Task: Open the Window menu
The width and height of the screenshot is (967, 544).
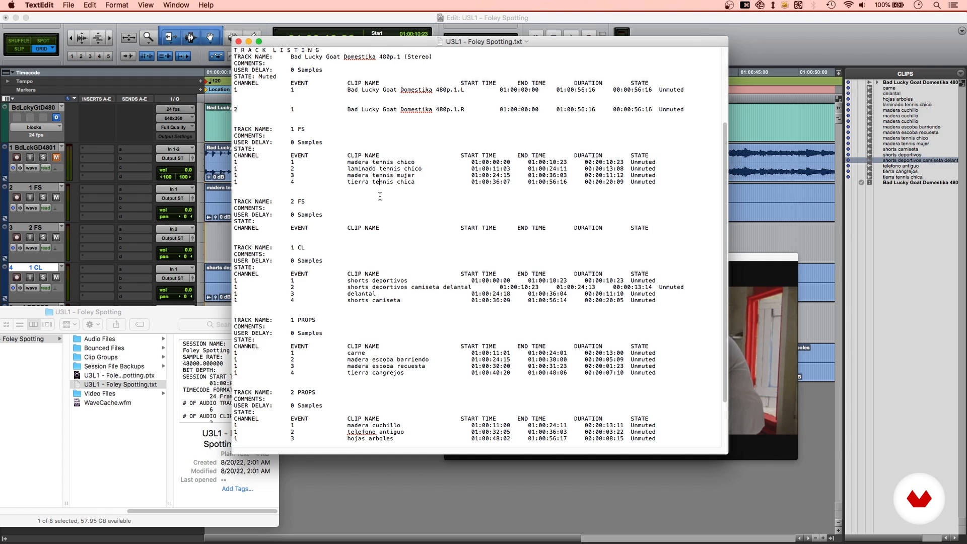Action: click(176, 5)
